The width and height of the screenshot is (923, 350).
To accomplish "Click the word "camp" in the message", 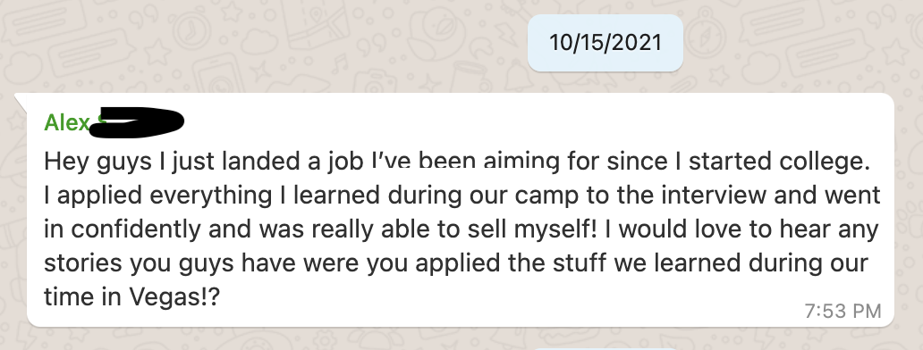I will [546, 196].
